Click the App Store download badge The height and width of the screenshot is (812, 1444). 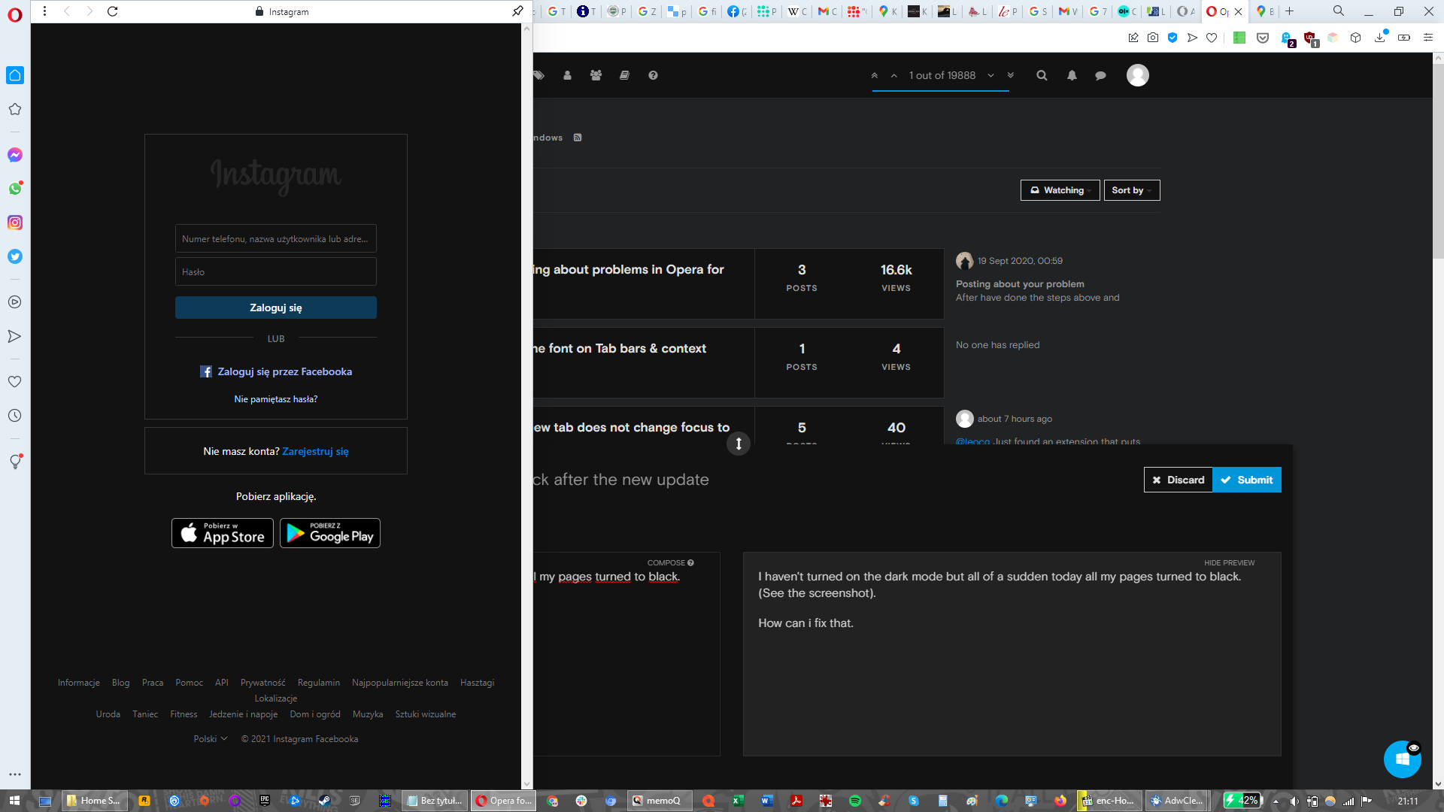click(223, 533)
